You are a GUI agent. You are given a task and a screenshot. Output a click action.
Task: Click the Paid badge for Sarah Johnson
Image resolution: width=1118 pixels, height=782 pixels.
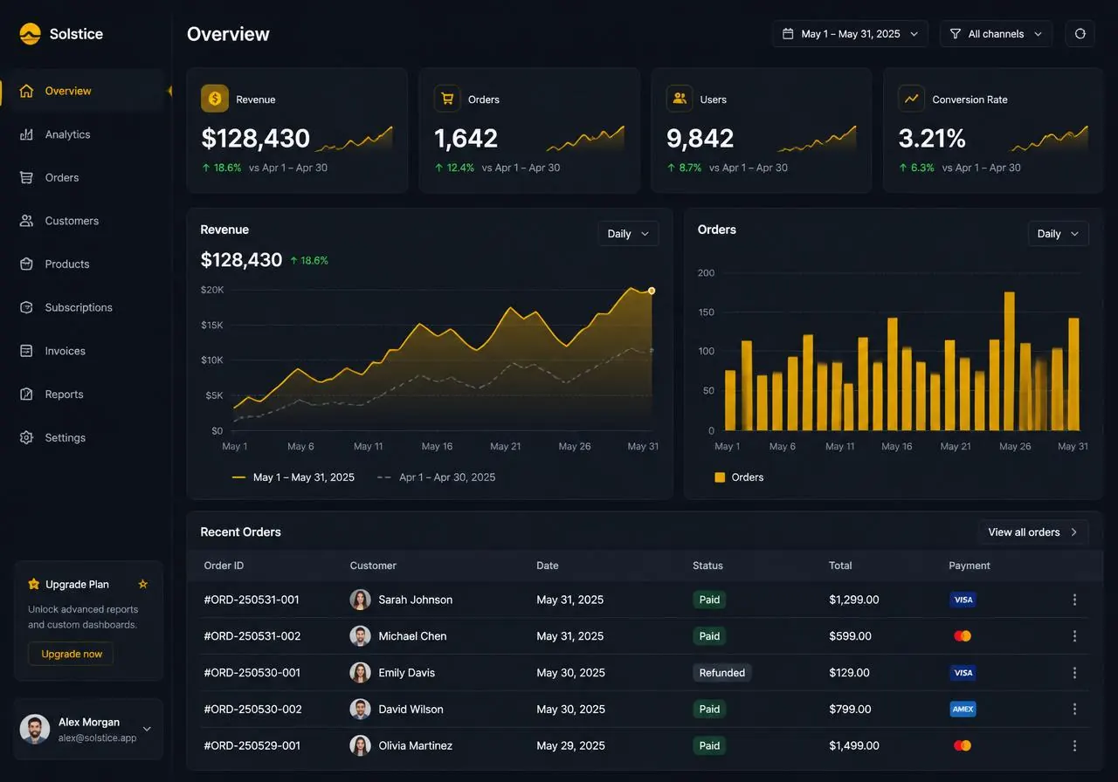coord(709,600)
